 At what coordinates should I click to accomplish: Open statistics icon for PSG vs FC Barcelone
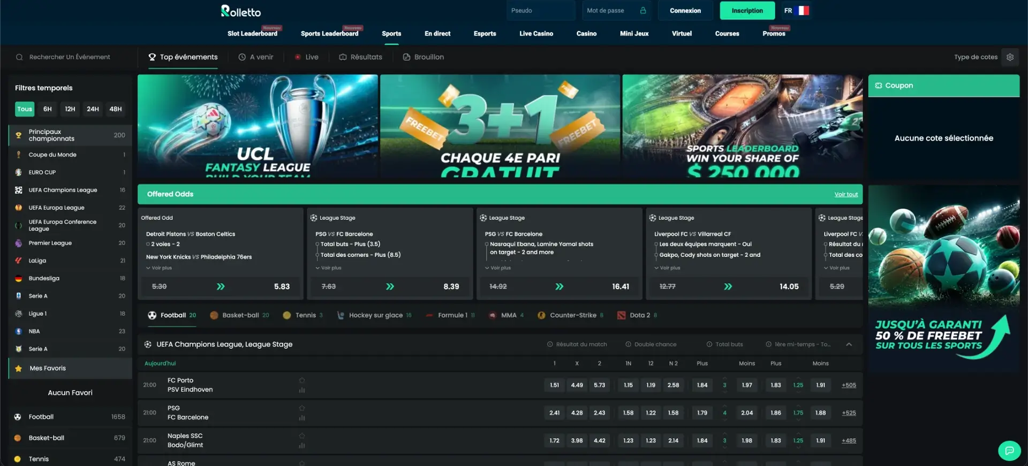pos(302,418)
